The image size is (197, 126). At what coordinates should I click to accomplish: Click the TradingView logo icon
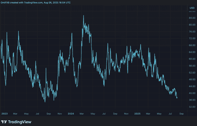pyautogui.click(x=4, y=122)
